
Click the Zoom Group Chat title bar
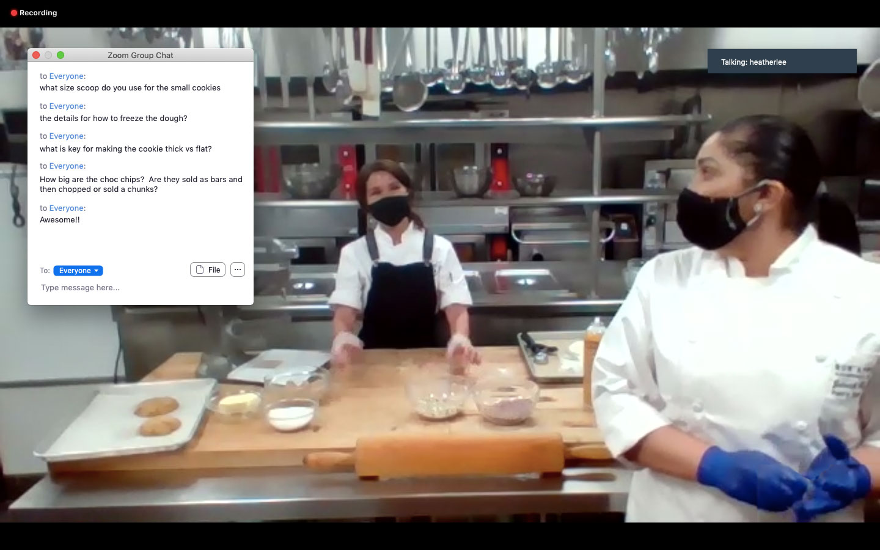(x=141, y=55)
